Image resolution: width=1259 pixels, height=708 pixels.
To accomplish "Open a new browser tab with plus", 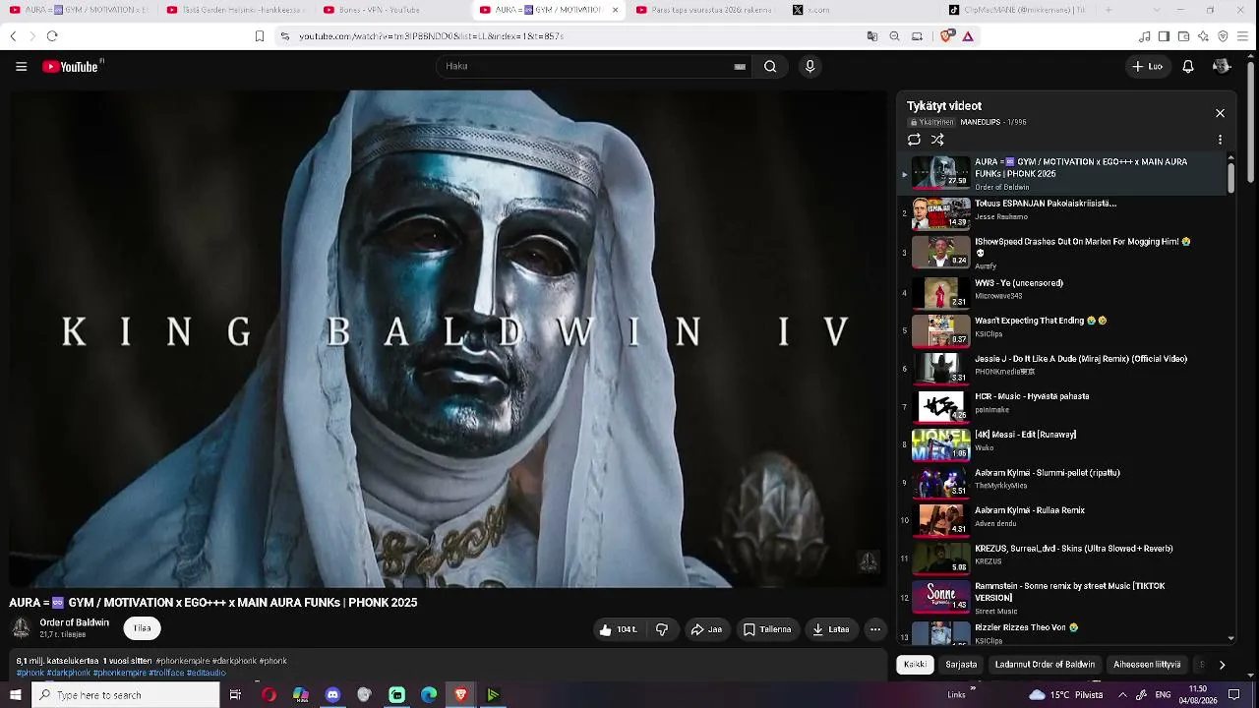I will 1109,10.
